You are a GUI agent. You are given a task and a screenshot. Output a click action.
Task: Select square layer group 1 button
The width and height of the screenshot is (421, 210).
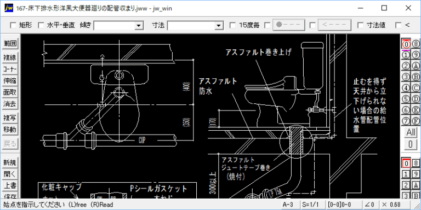pyautogui.click(x=406, y=174)
